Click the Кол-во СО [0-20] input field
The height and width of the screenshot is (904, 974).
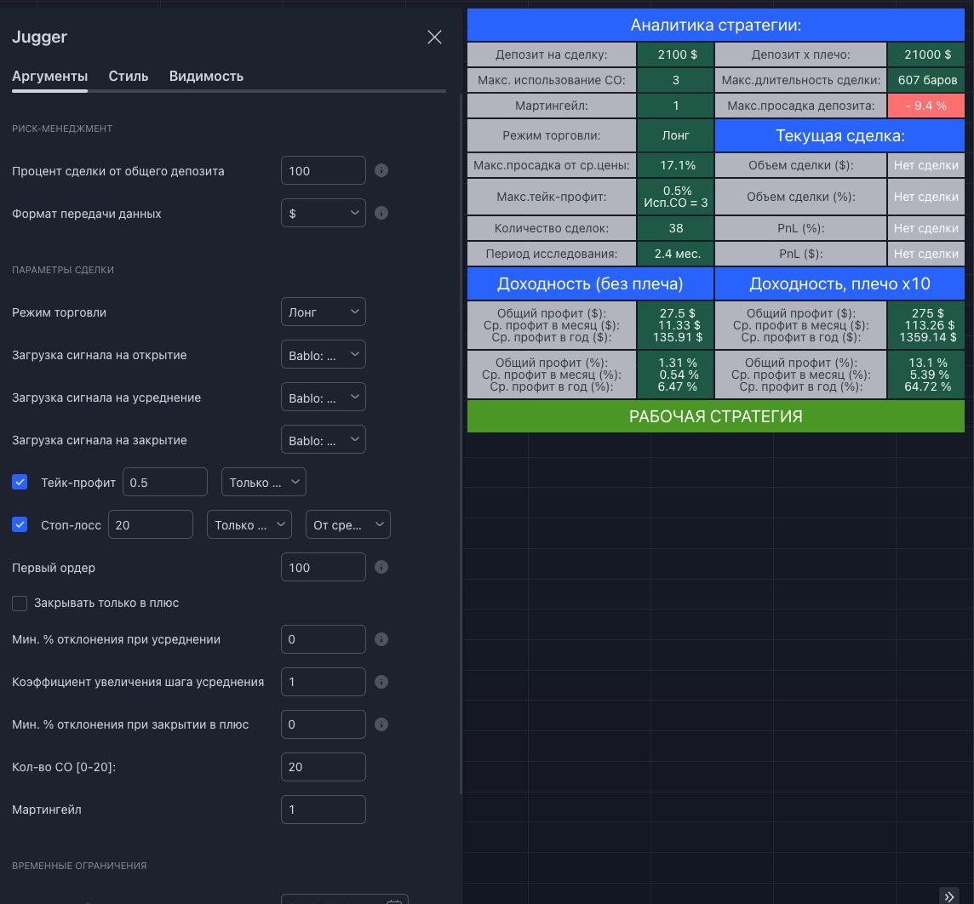click(x=323, y=767)
